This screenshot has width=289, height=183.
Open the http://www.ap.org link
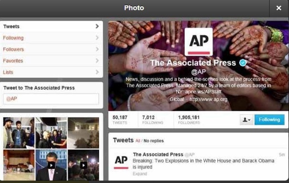pyautogui.click(x=209, y=99)
